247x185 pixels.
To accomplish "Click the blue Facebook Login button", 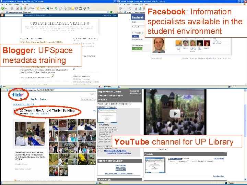I will point(136,36).
